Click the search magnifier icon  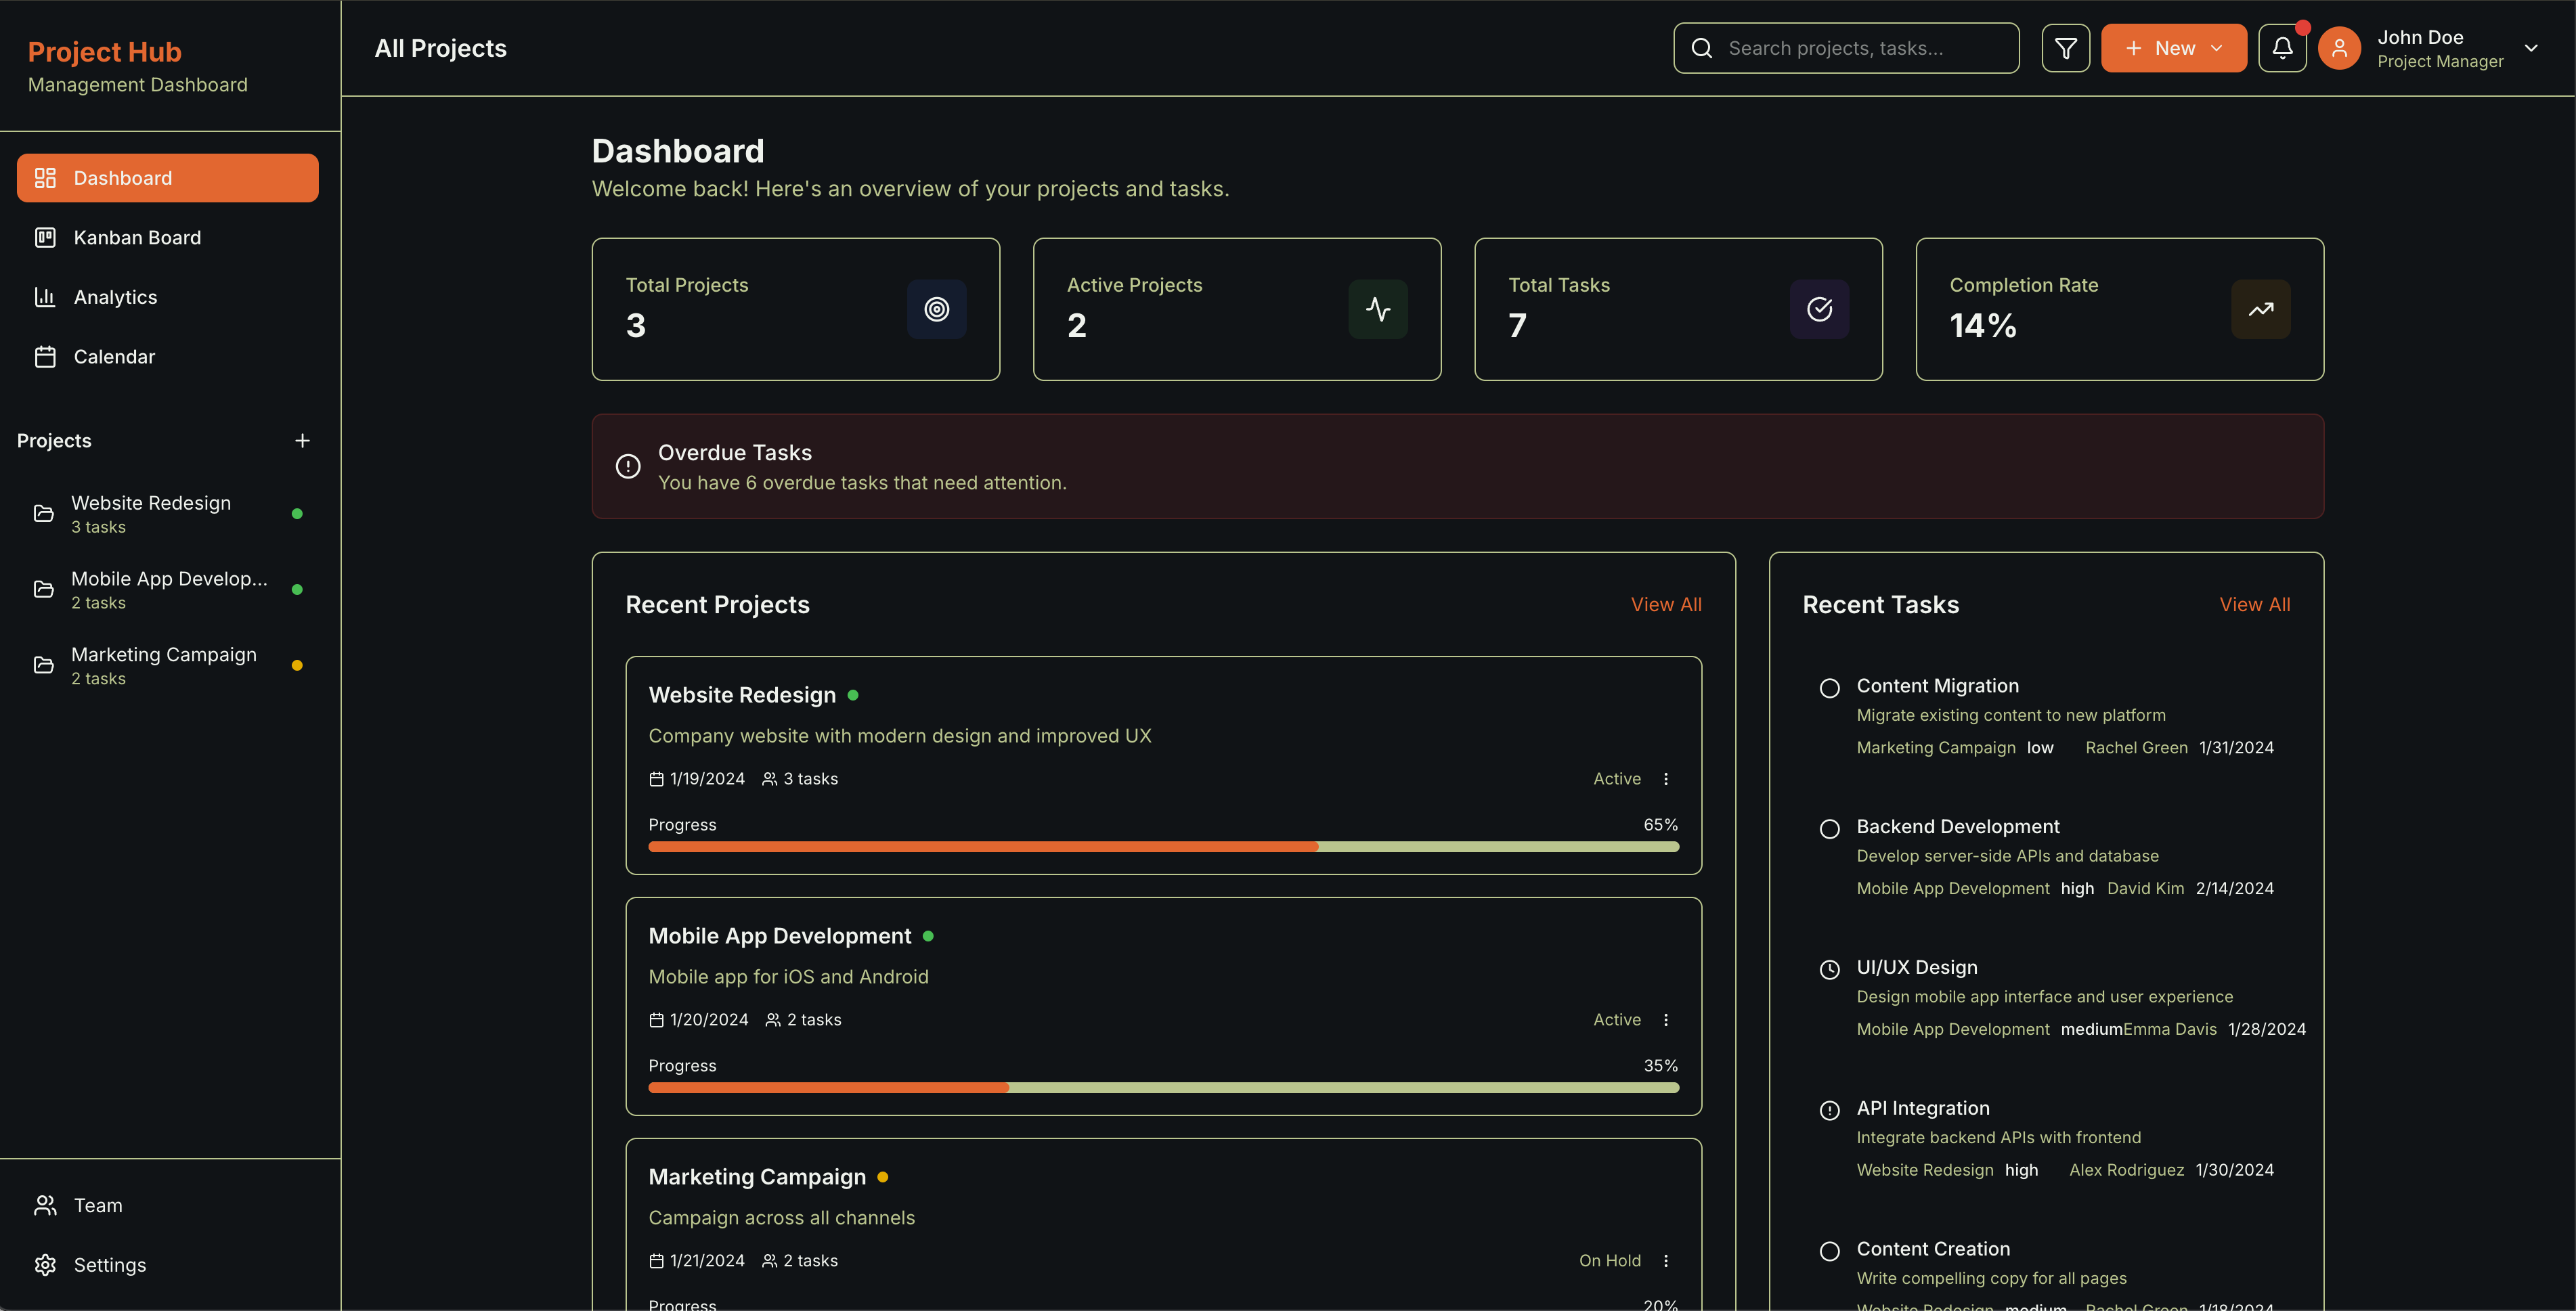(1701, 48)
